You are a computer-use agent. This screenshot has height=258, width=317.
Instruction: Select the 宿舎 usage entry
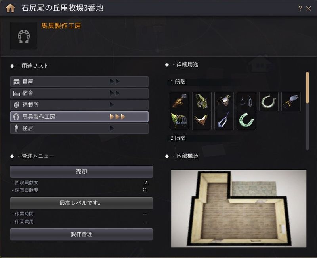[x=79, y=93]
